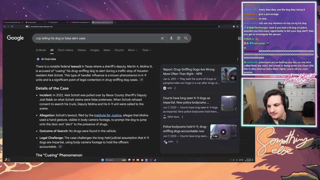320x180 pixels.
Task: Open Discord icon in the taskbar
Action: (146, 160)
